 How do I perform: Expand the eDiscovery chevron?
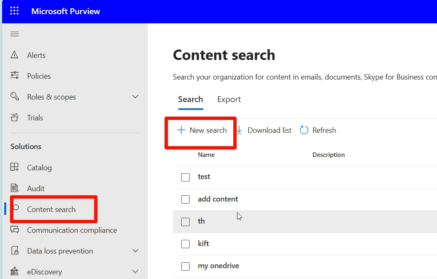[x=135, y=272]
